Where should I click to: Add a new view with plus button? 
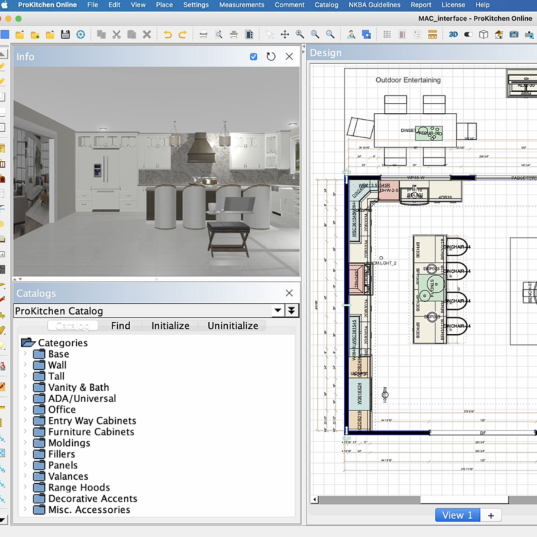click(491, 516)
